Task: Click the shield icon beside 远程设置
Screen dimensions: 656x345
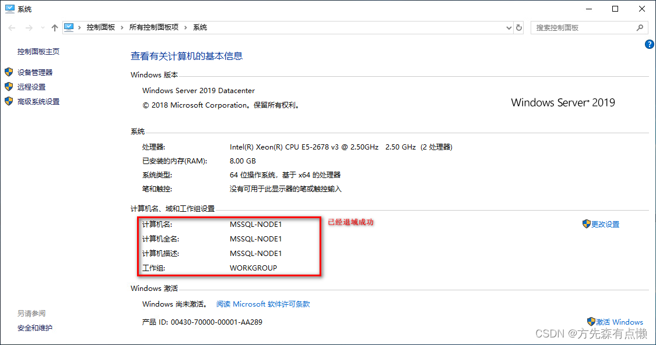Action: (x=9, y=87)
